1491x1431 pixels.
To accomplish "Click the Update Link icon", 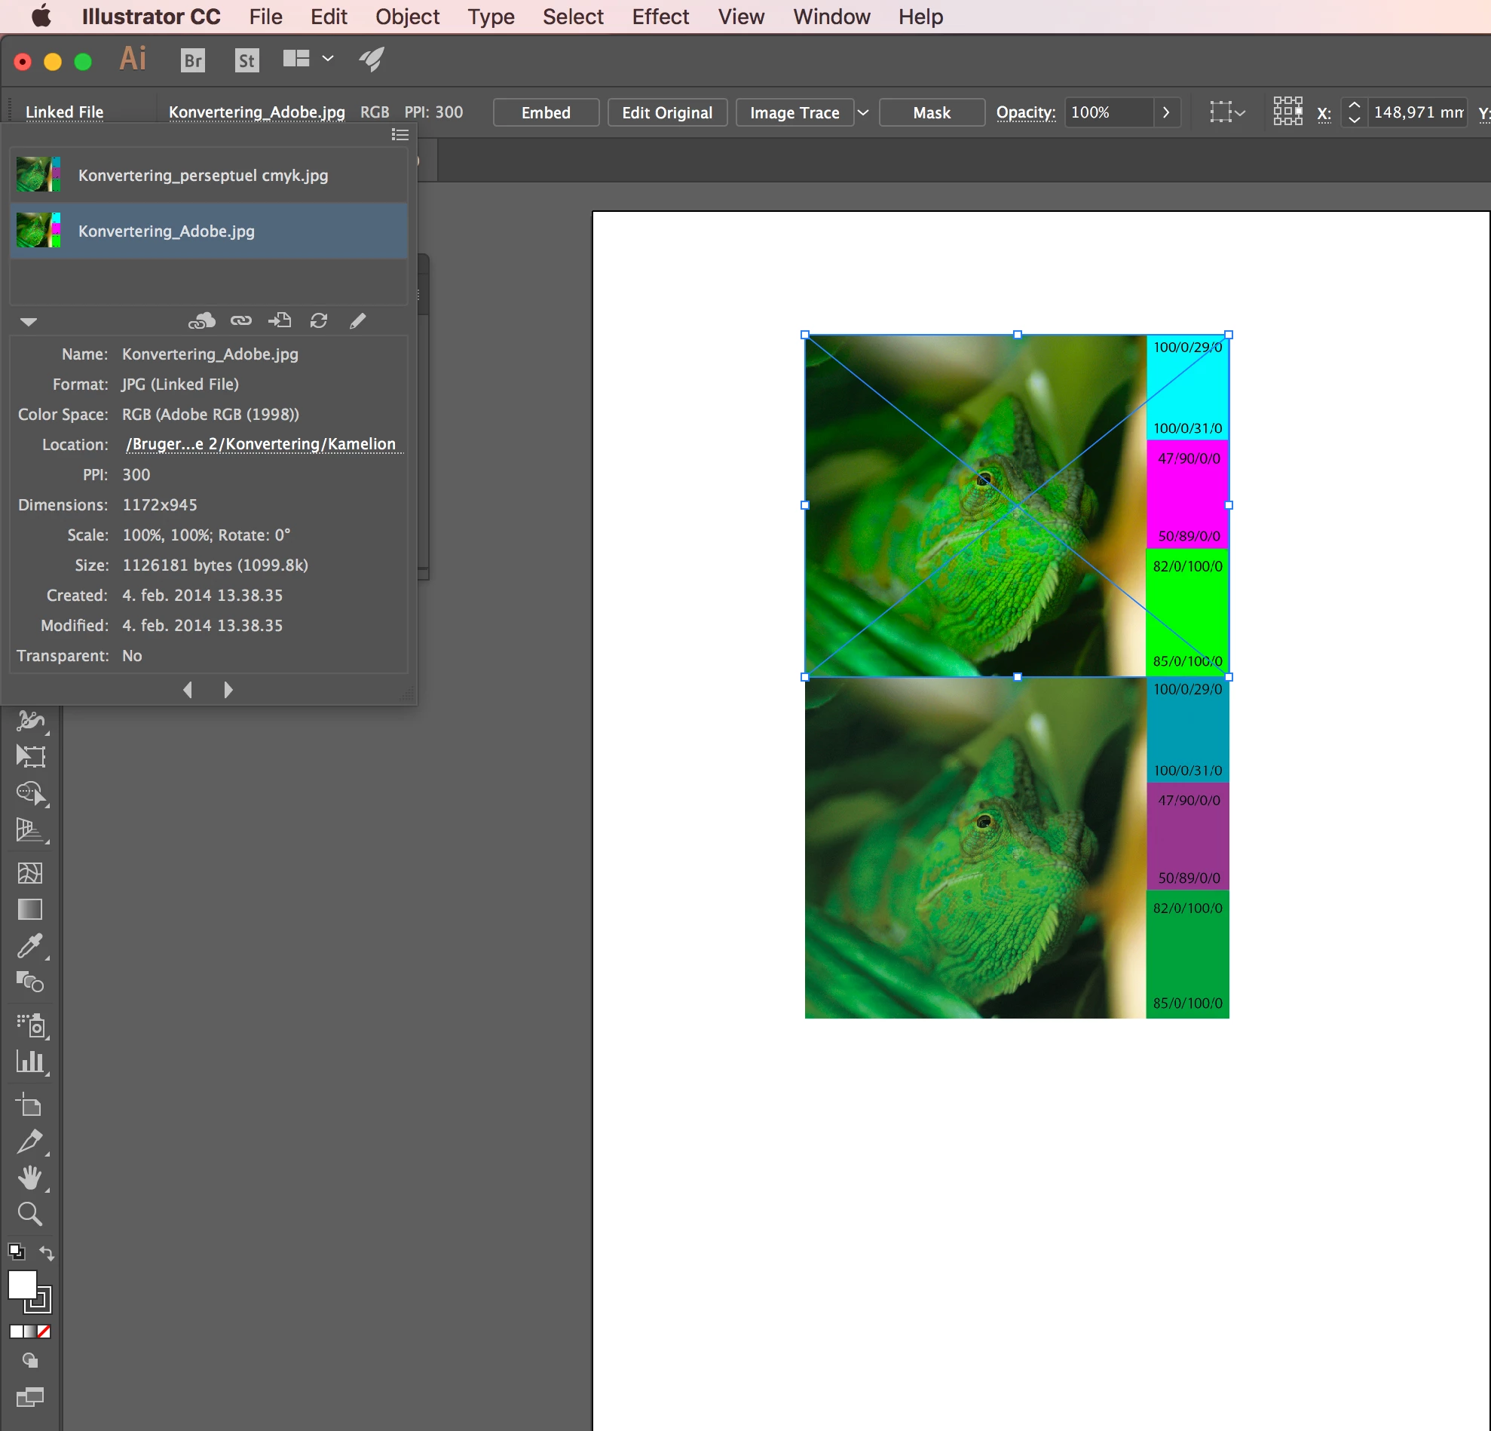I will tap(319, 321).
